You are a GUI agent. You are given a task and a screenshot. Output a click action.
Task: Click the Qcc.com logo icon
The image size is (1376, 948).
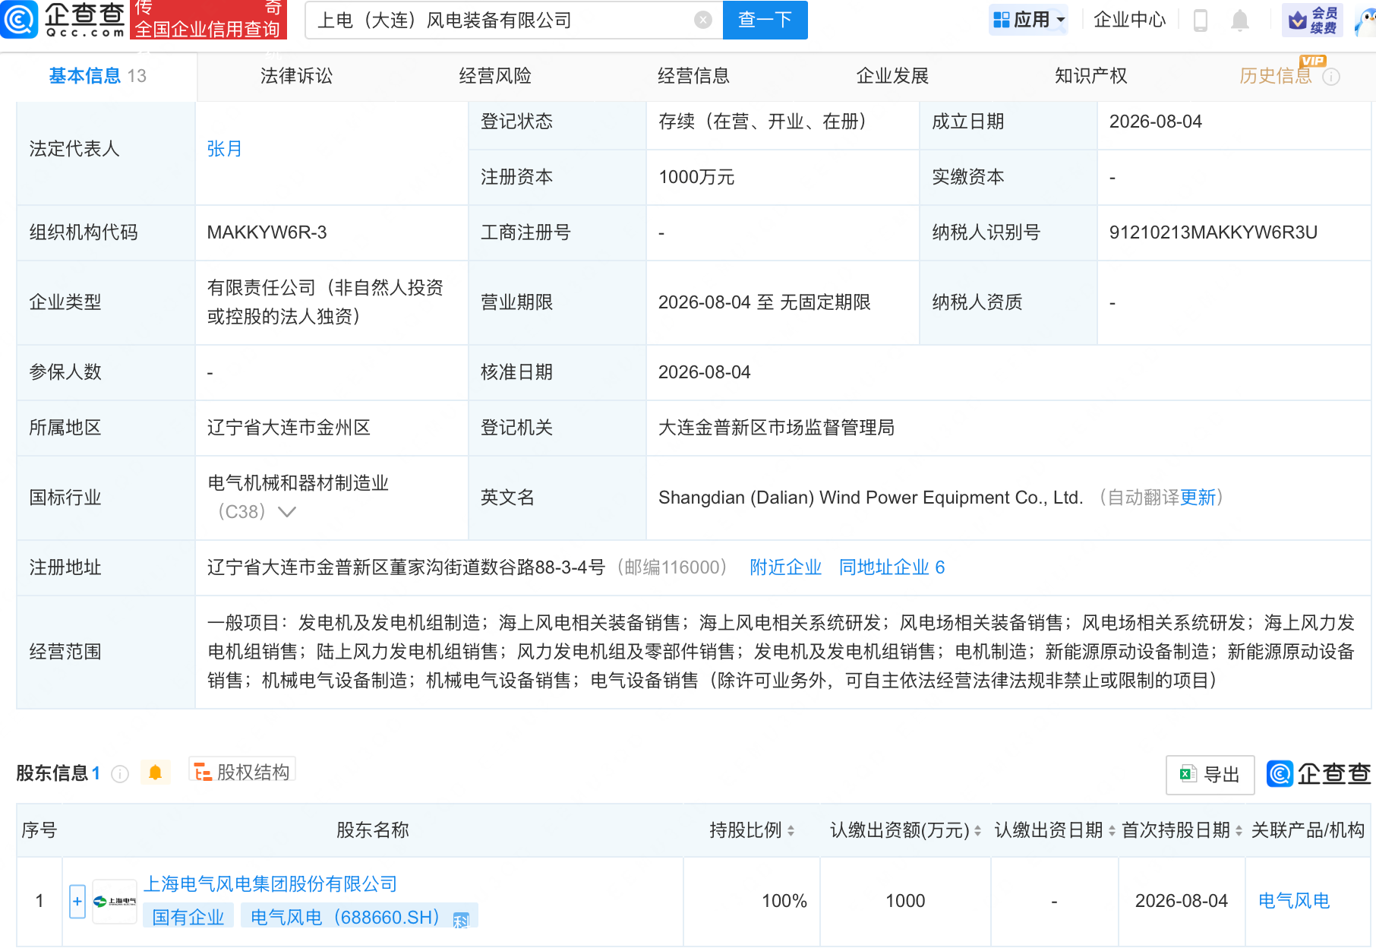click(19, 19)
